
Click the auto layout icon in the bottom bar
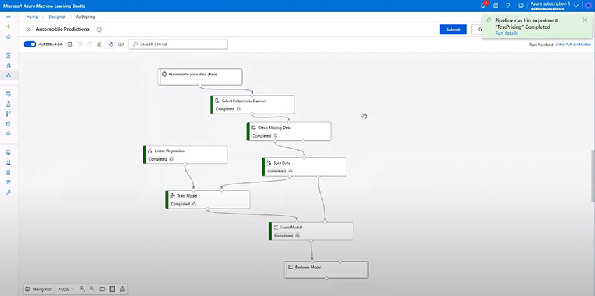[x=122, y=289]
